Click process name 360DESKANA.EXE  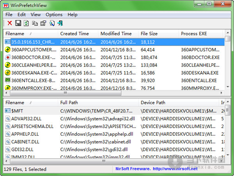[x=200, y=73]
